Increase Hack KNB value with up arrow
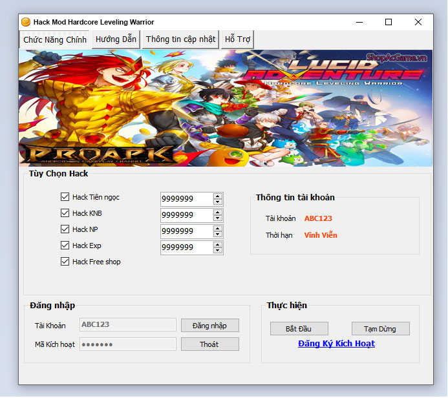Viewport: 448px width, 398px height. click(x=218, y=213)
